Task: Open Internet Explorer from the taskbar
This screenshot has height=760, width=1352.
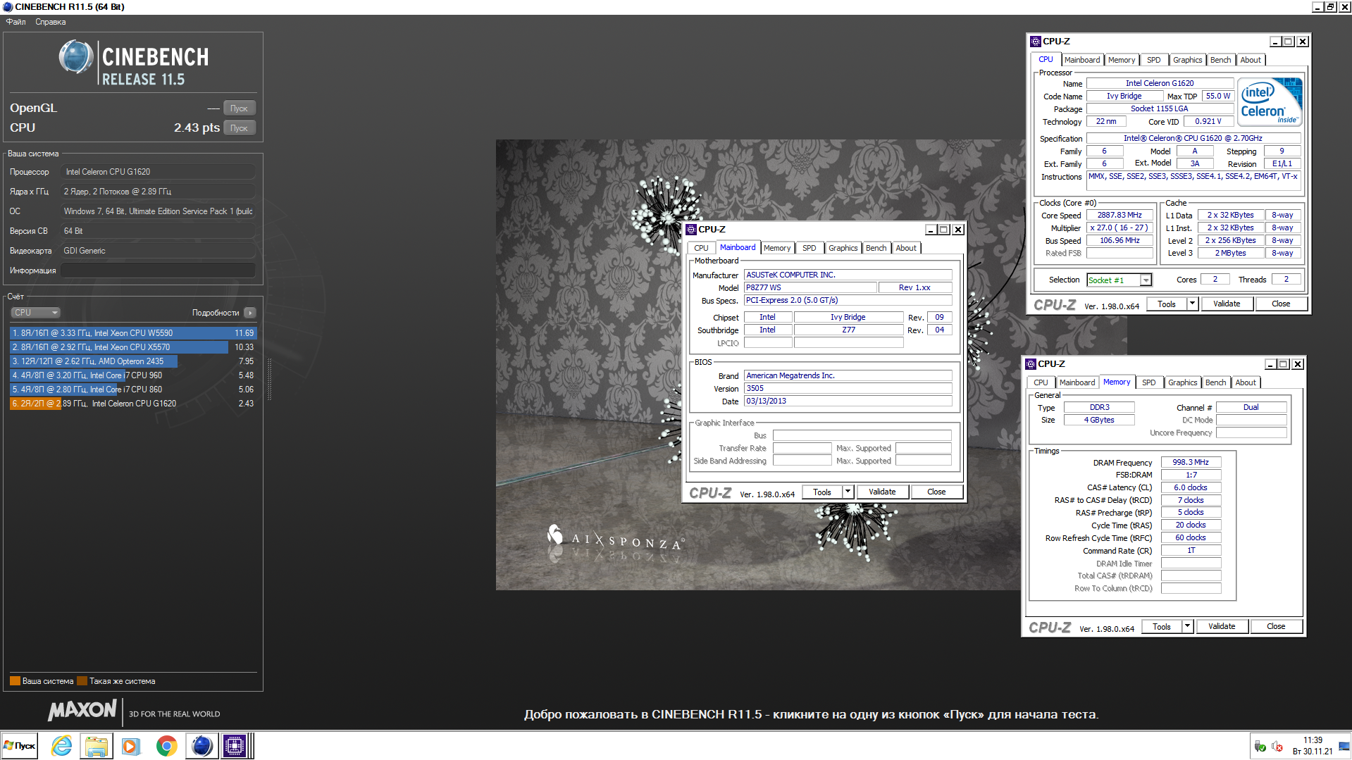Action: (62, 746)
